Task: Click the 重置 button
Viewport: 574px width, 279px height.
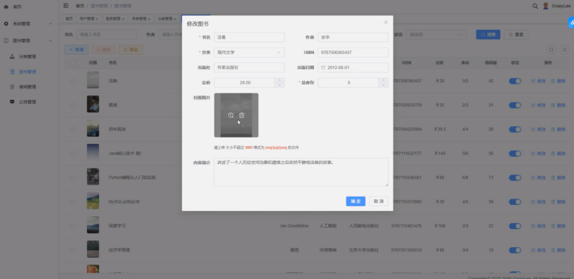Action: (x=516, y=35)
